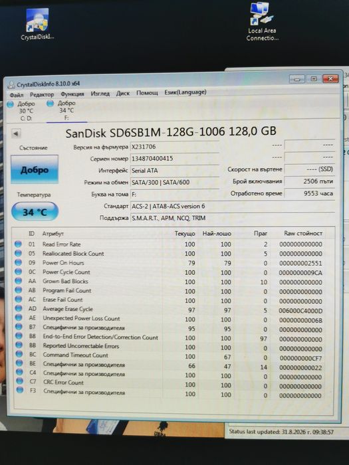Click status icon of Program Fail Count row
Screen dimensions: 349x465
[x=19, y=290]
